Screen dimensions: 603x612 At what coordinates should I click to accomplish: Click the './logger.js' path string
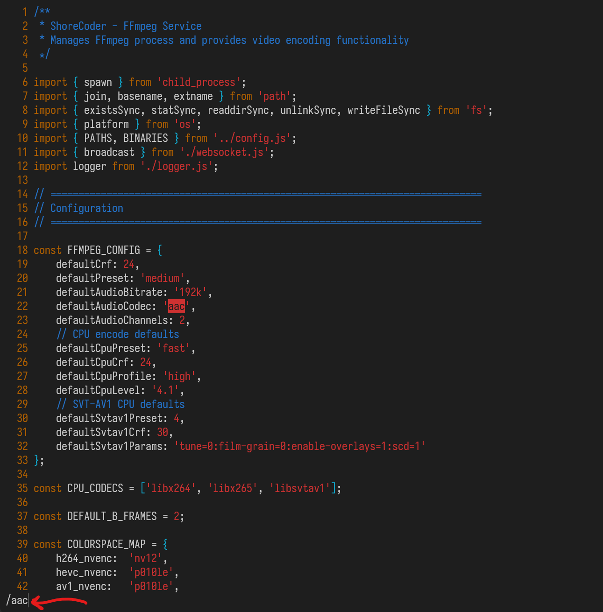[177, 166]
